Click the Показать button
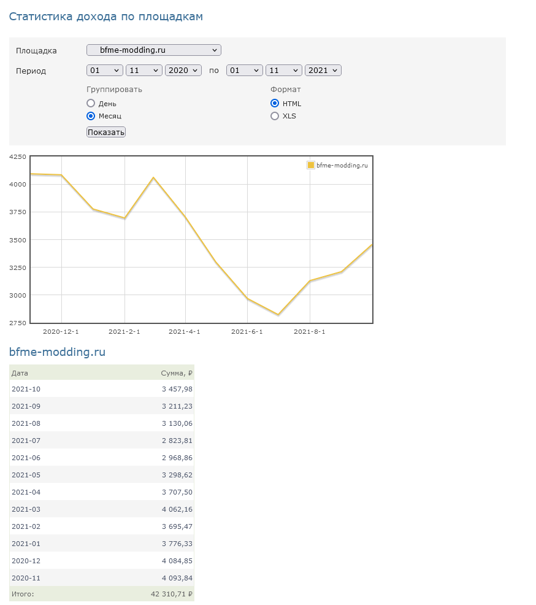 (106, 132)
